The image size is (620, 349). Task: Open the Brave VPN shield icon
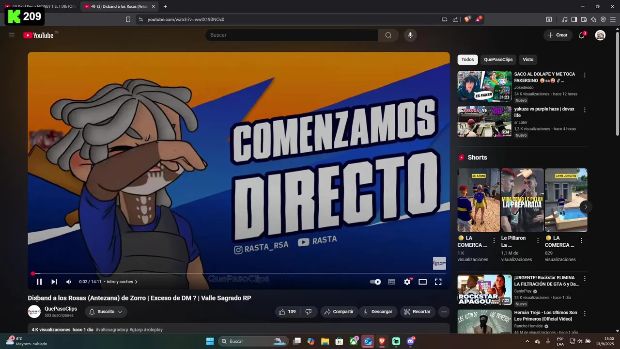pyautogui.click(x=603, y=19)
